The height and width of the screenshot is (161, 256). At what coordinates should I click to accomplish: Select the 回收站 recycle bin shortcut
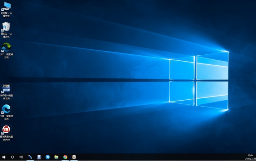click(7, 27)
